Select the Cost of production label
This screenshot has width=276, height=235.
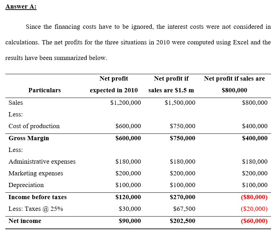(34, 126)
